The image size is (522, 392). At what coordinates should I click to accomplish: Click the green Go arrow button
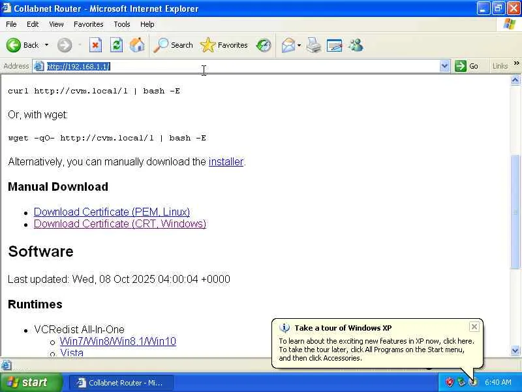pyautogui.click(x=467, y=66)
